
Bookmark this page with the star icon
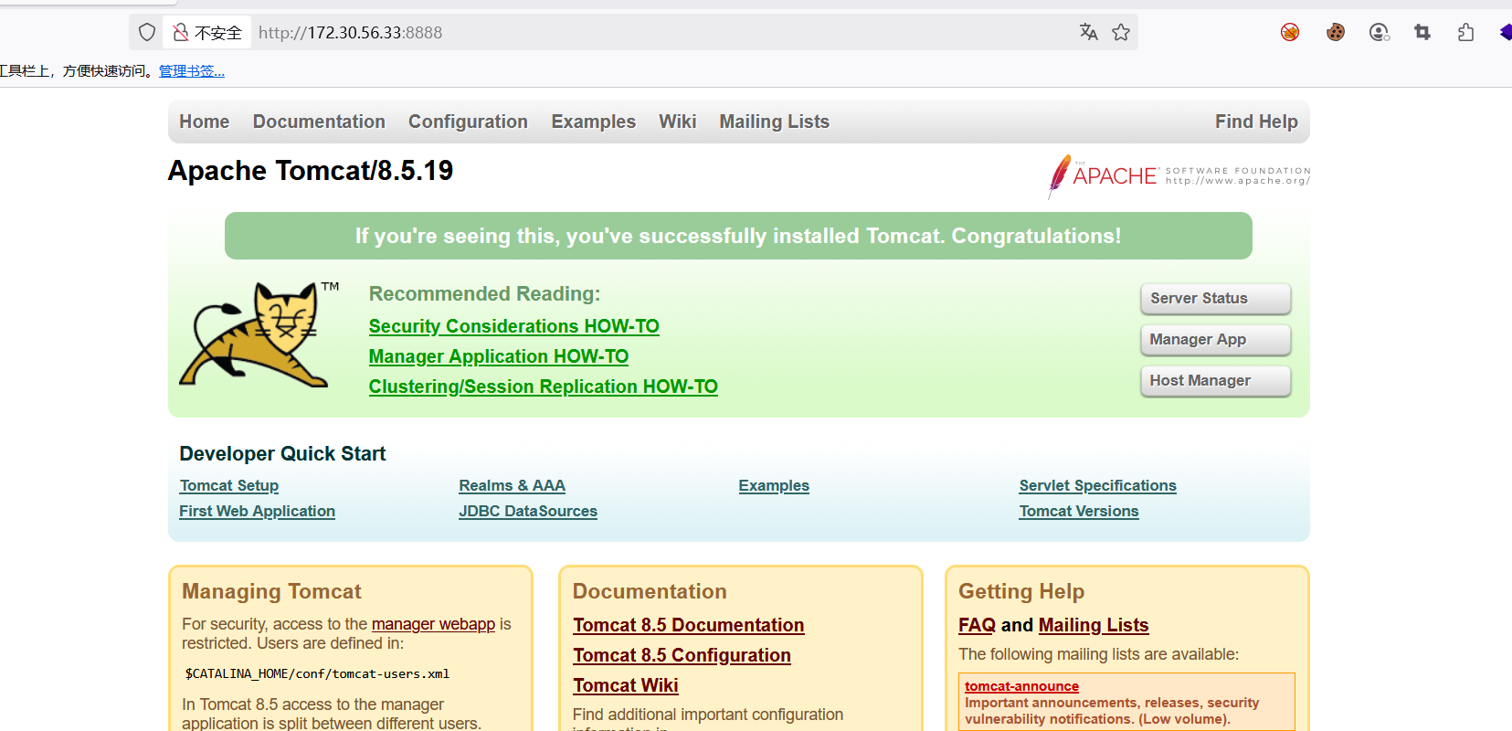[1121, 33]
